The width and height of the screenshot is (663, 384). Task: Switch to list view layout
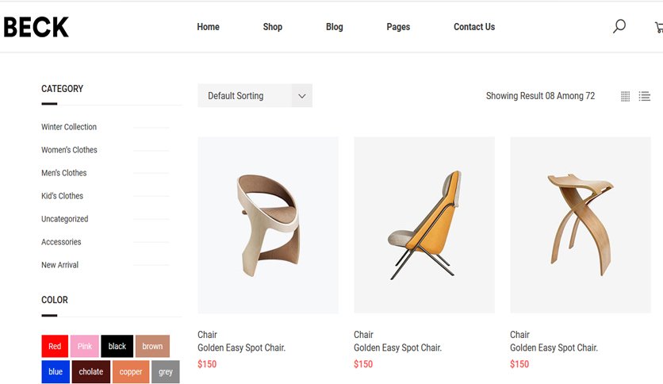coord(645,96)
